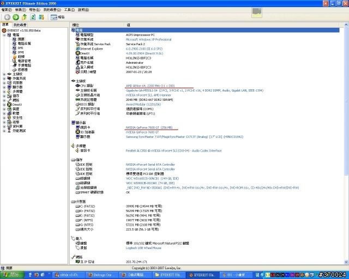Click the two-people icon in the toolbar
Viewport: 349px width, 279px height.
pyautogui.click(x=41, y=17)
